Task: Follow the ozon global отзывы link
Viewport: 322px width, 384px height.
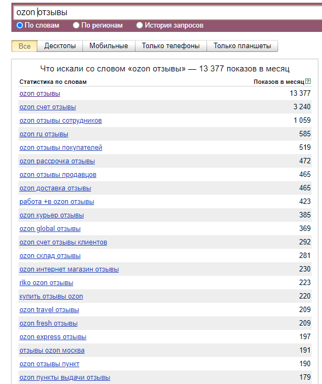Action: tap(50, 229)
